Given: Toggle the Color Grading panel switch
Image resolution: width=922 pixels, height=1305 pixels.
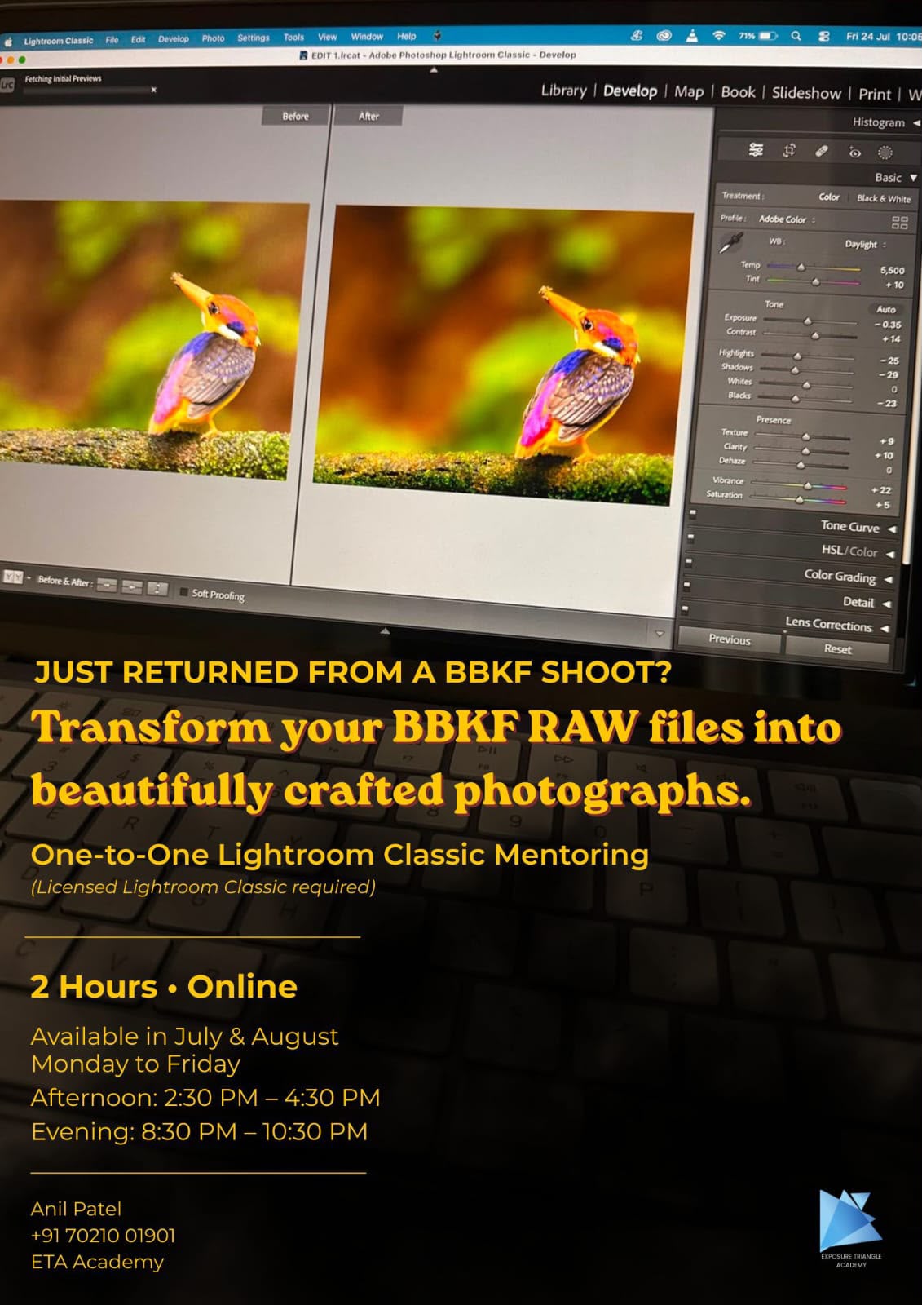Looking at the screenshot, I should [x=687, y=561].
